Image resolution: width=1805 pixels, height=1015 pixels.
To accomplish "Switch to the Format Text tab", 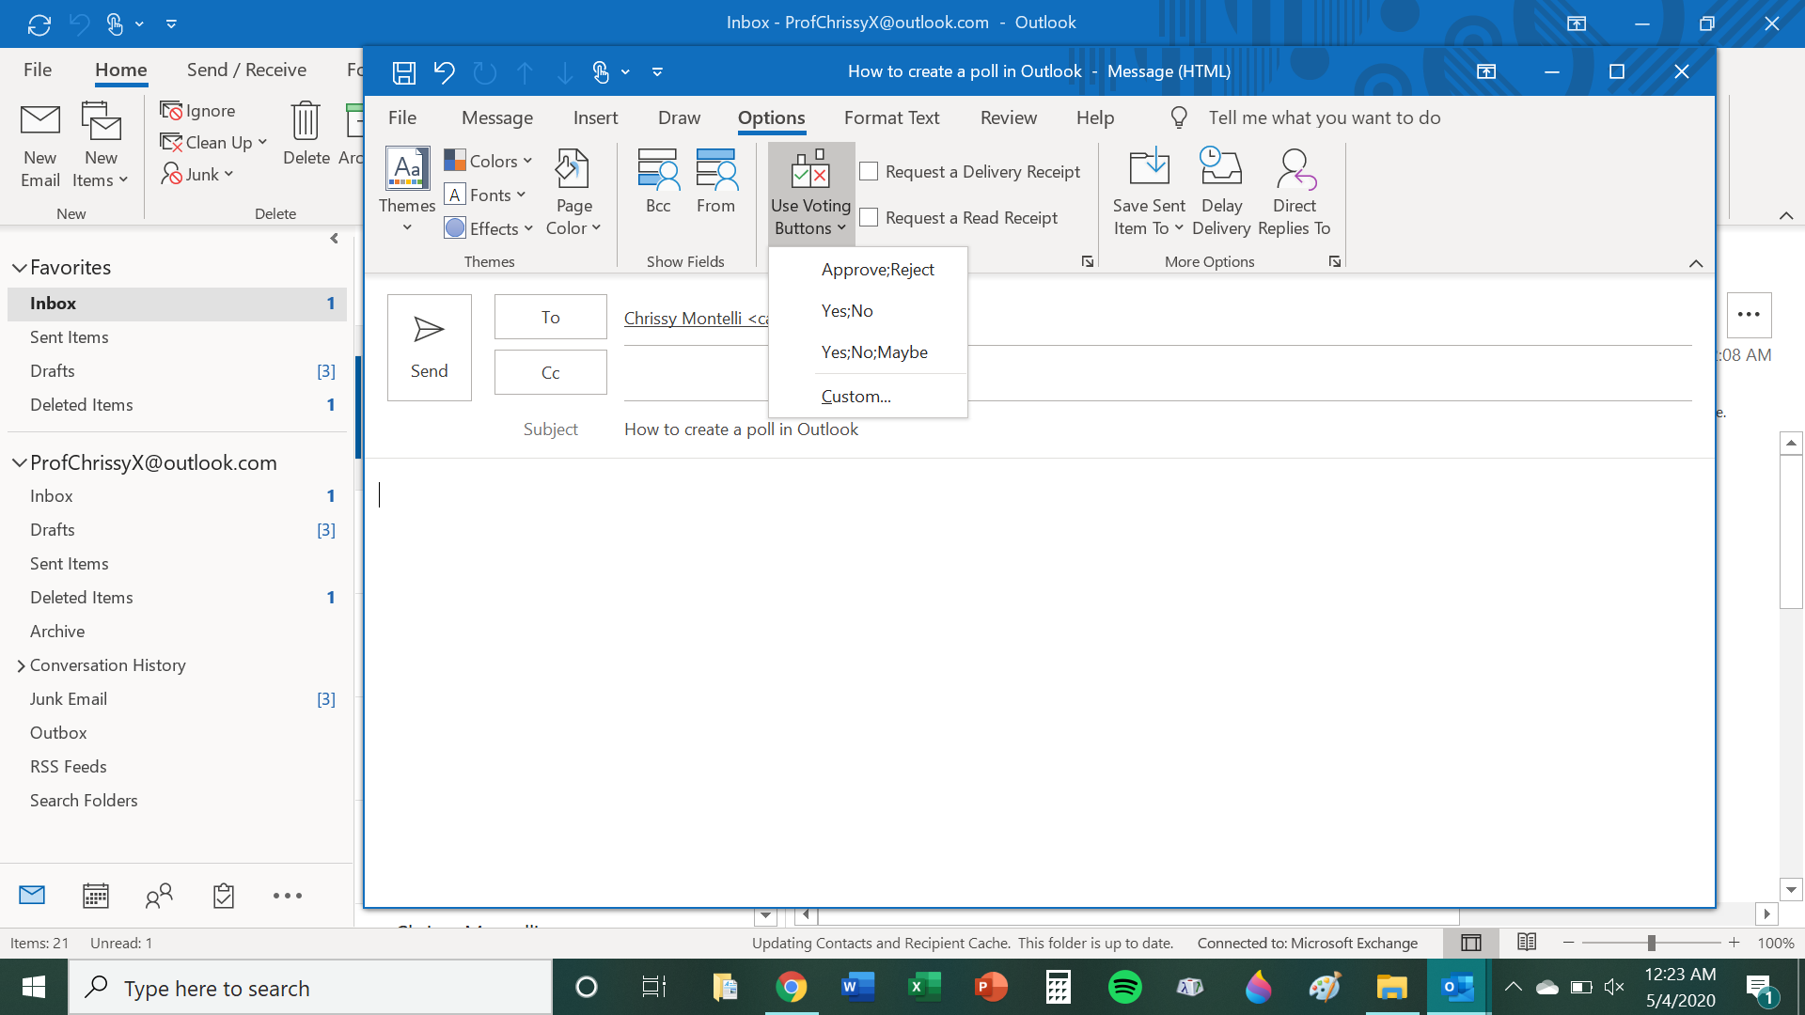I will click(891, 117).
